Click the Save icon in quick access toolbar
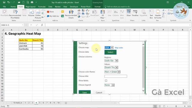This screenshot has width=192, height=108. tap(4, 2)
